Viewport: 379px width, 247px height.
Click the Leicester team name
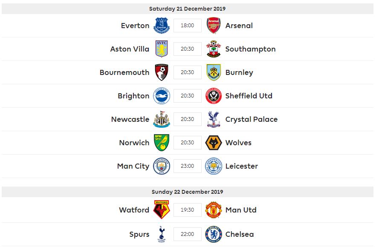241,166
